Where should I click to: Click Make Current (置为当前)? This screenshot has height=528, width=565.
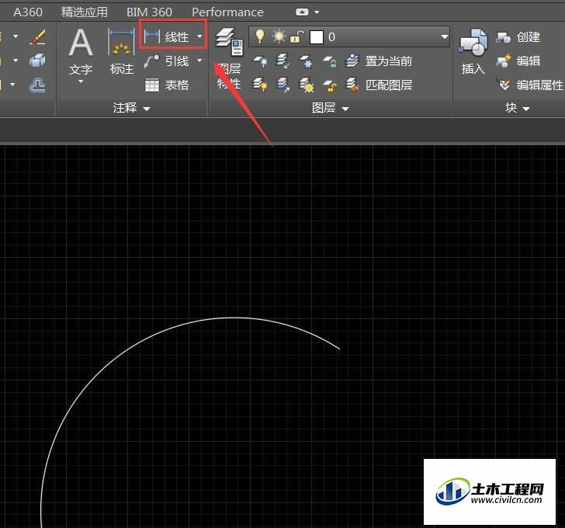(379, 61)
